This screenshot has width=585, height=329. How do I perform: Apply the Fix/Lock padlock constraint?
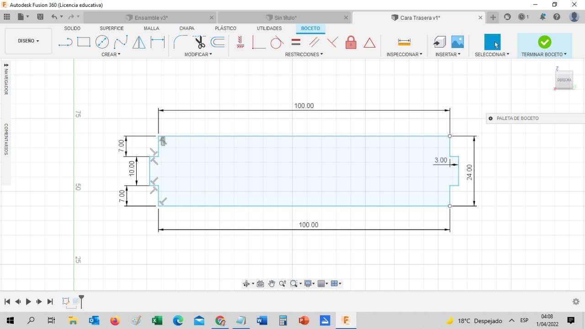(x=351, y=43)
